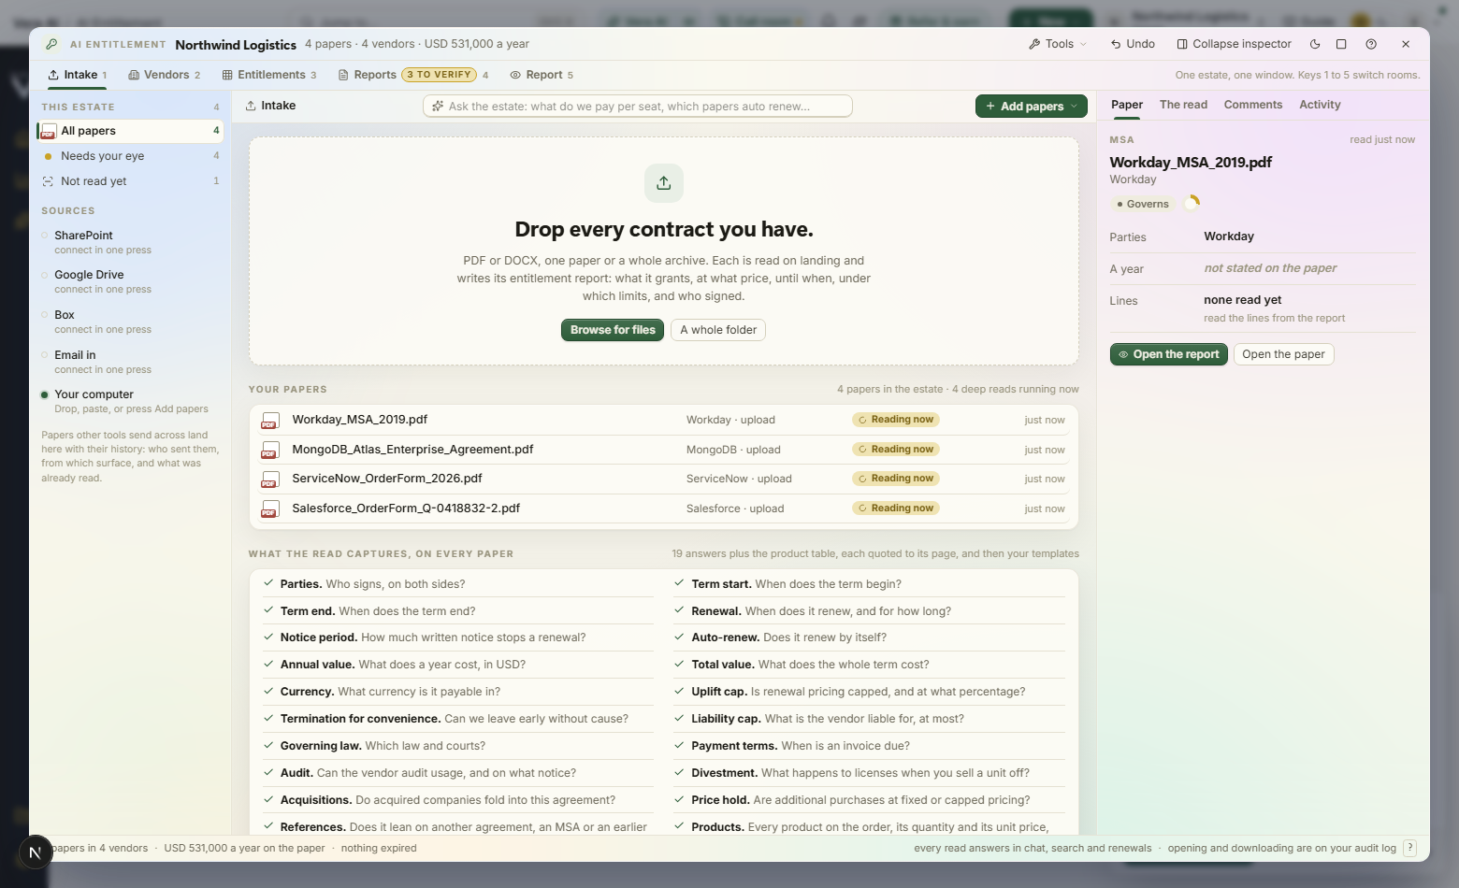This screenshot has height=888, width=1459.
Task: Click the checkmark beside Price hold
Action: coord(680,799)
